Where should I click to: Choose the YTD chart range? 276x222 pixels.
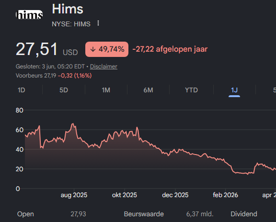coord(191,90)
